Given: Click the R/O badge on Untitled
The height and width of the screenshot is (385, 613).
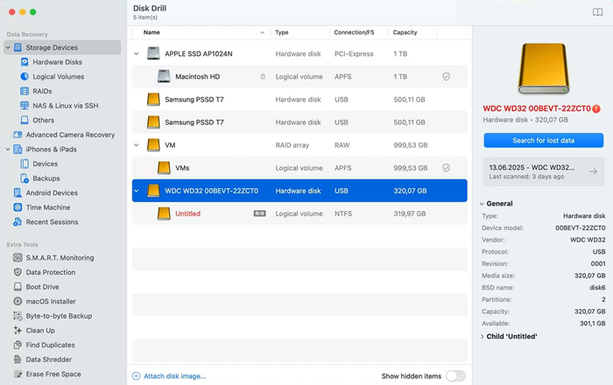Looking at the screenshot, I should point(259,213).
